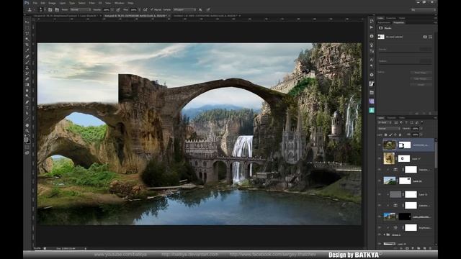Open the Character panel icon in collapsed dock
This screenshot has width=461, height=259.
(x=372, y=60)
